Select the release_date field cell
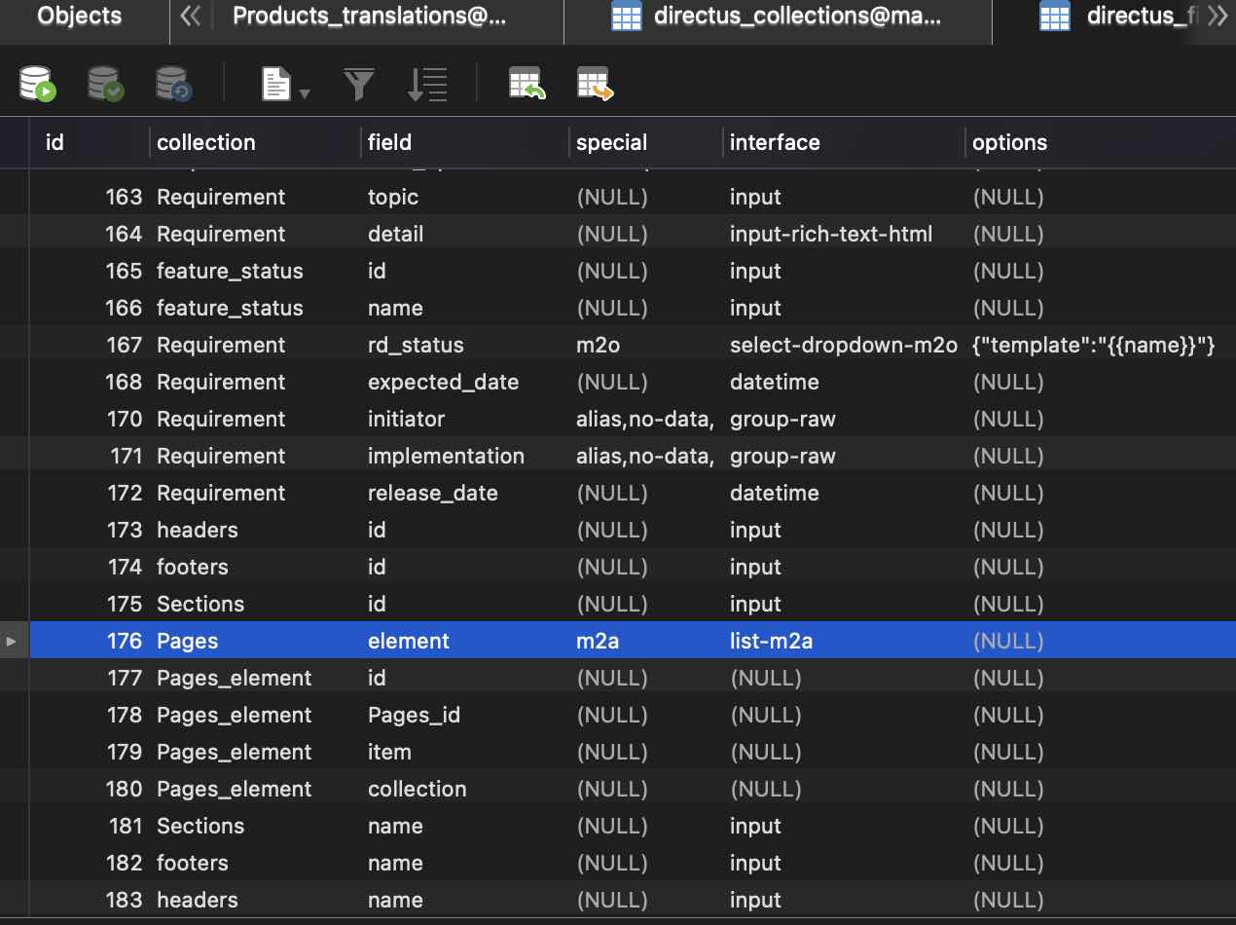This screenshot has width=1236, height=925. [432, 494]
